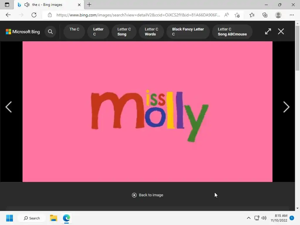
Task: Mute the tab using speaker icon
Action: [27, 5]
